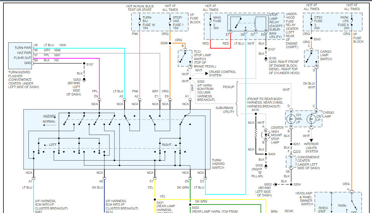Click the S422 splice label
372x213 pixels.
tap(195, 208)
